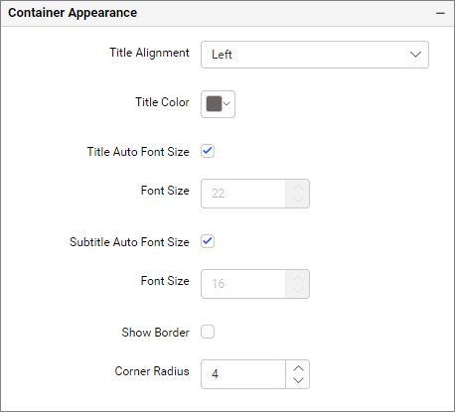Decrease the Corner Radius value

click(x=298, y=380)
